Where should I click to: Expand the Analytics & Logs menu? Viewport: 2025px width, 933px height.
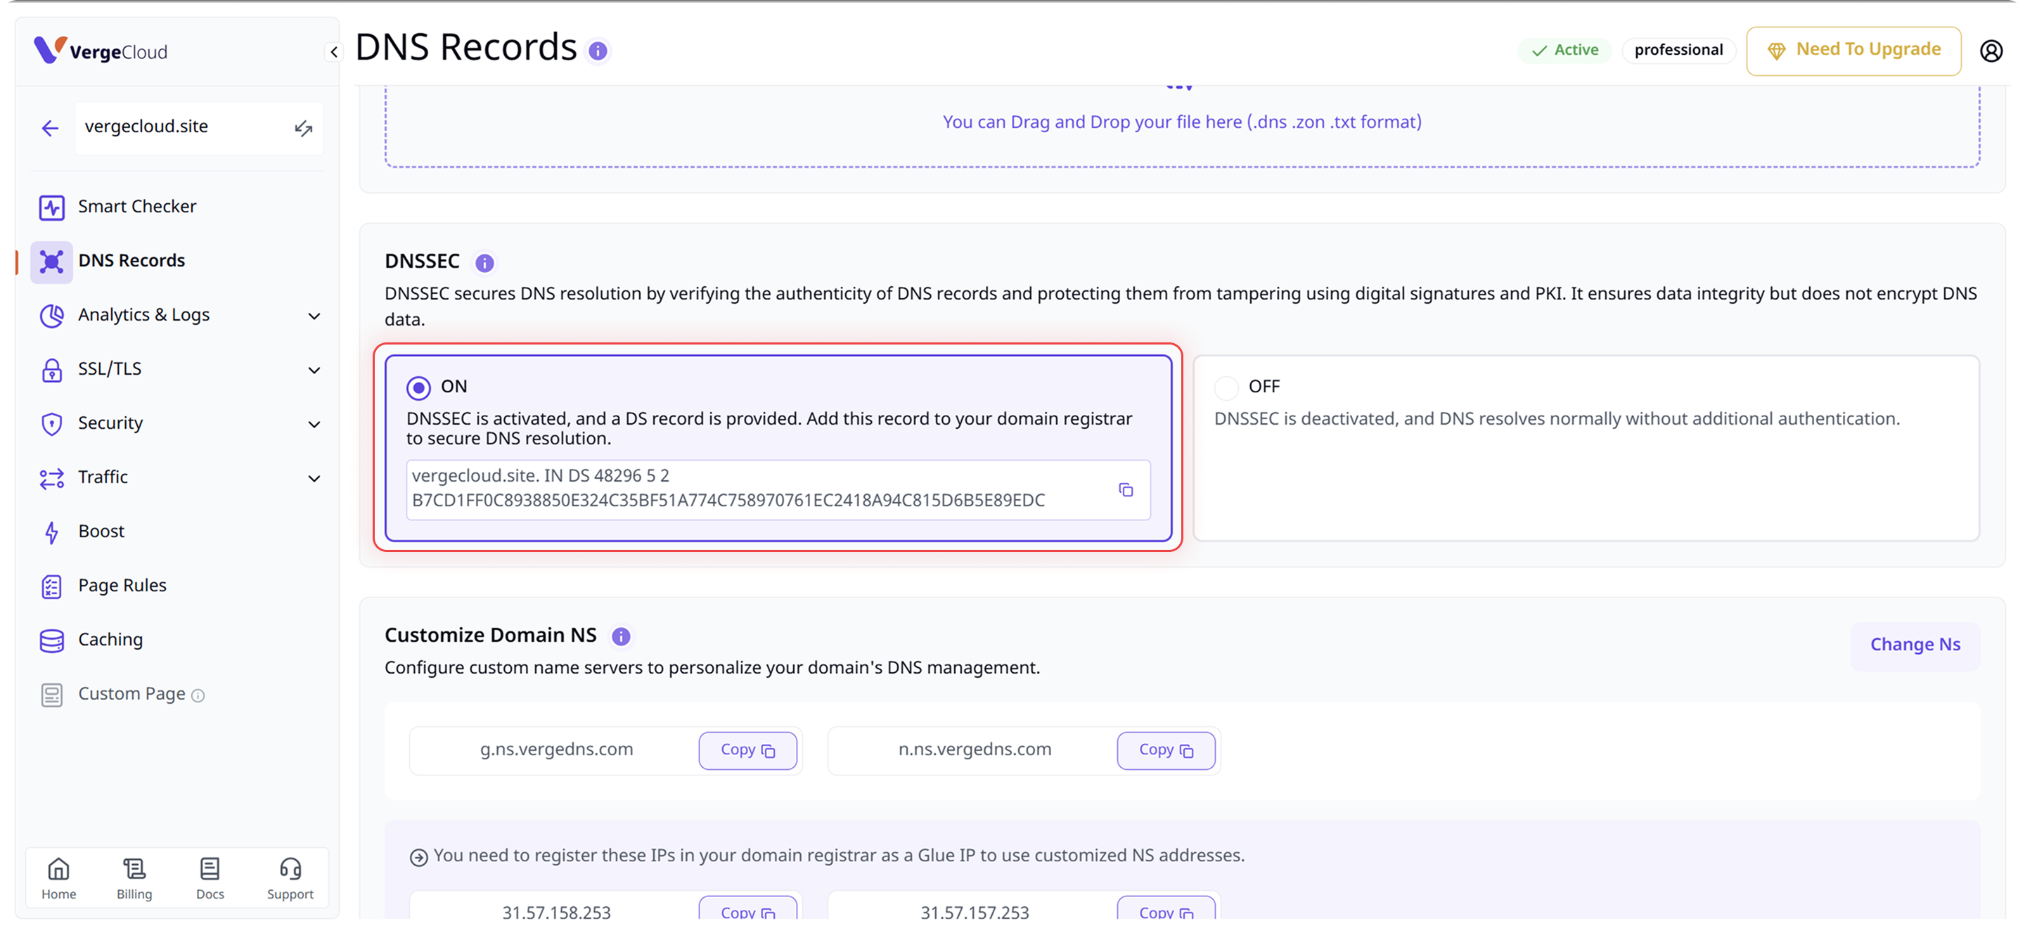(x=314, y=316)
